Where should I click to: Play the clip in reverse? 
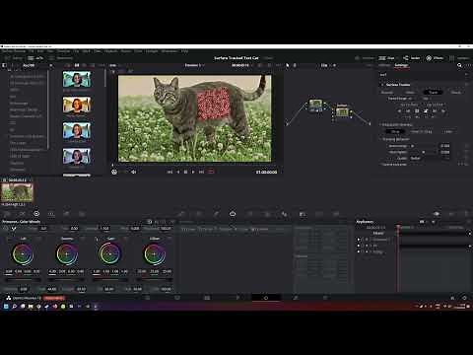tap(178, 172)
